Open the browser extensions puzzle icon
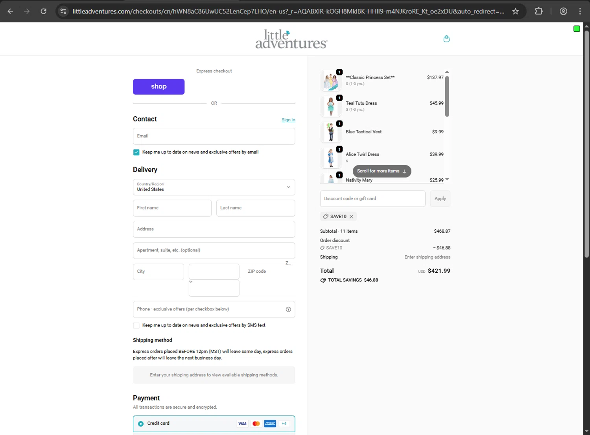The height and width of the screenshot is (435, 590). [x=539, y=11]
